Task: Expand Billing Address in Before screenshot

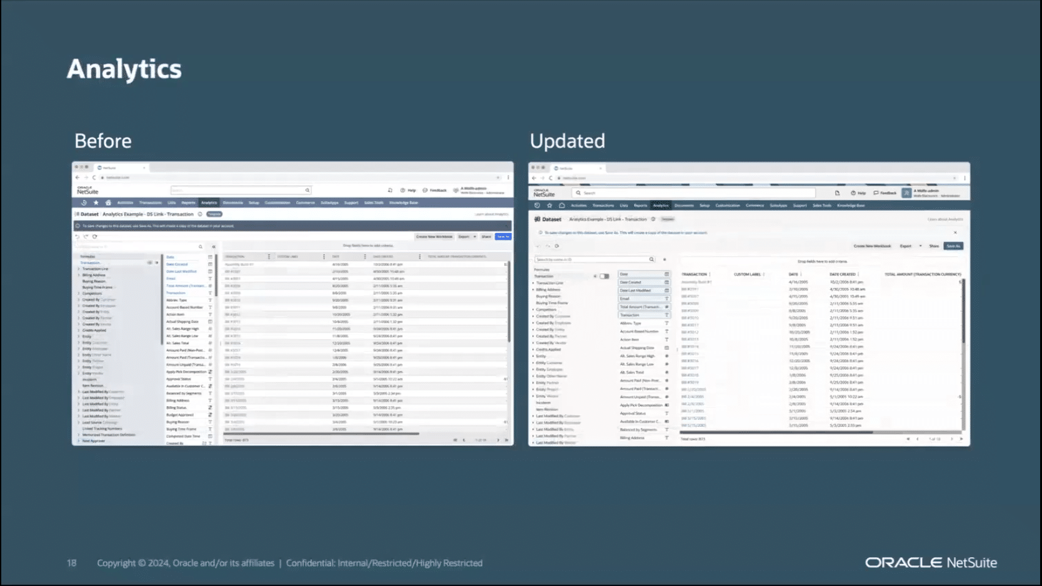Action: pyautogui.click(x=79, y=276)
